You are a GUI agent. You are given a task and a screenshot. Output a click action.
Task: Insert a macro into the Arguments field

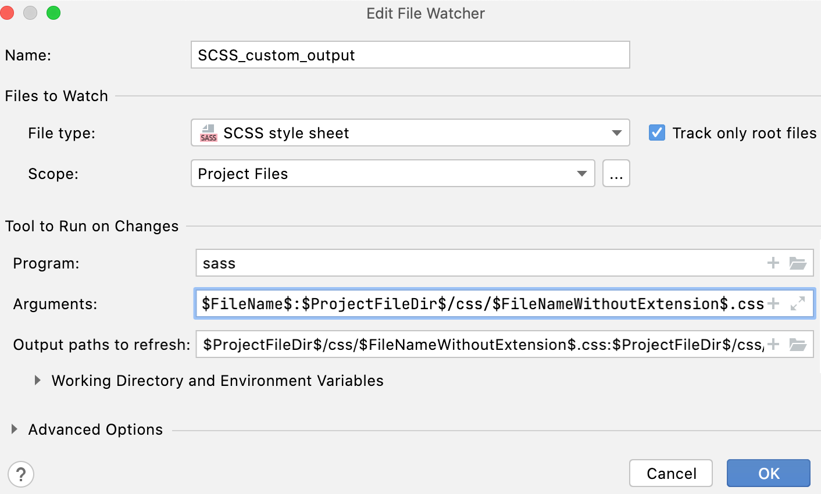point(773,303)
